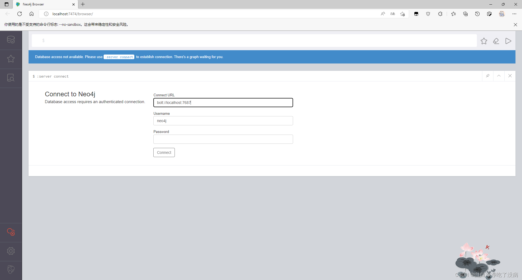Collapse the server connect frame
Image resolution: width=522 pixels, height=280 pixels.
499,76
